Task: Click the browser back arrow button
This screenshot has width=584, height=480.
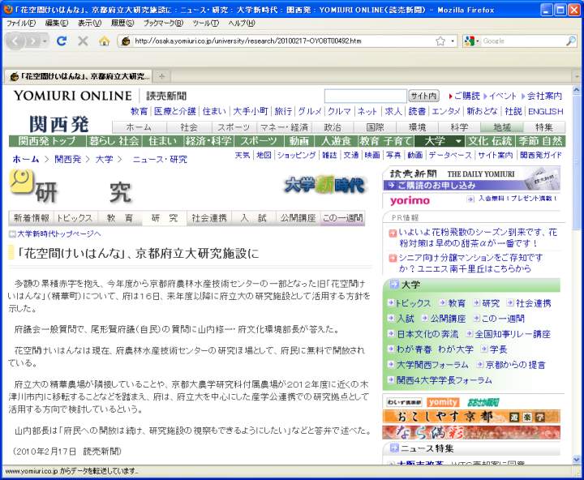Action: coord(17,41)
